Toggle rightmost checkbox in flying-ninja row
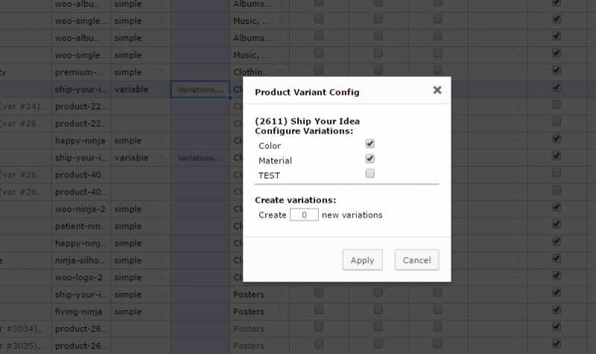The height and width of the screenshot is (354, 596). [x=556, y=310]
